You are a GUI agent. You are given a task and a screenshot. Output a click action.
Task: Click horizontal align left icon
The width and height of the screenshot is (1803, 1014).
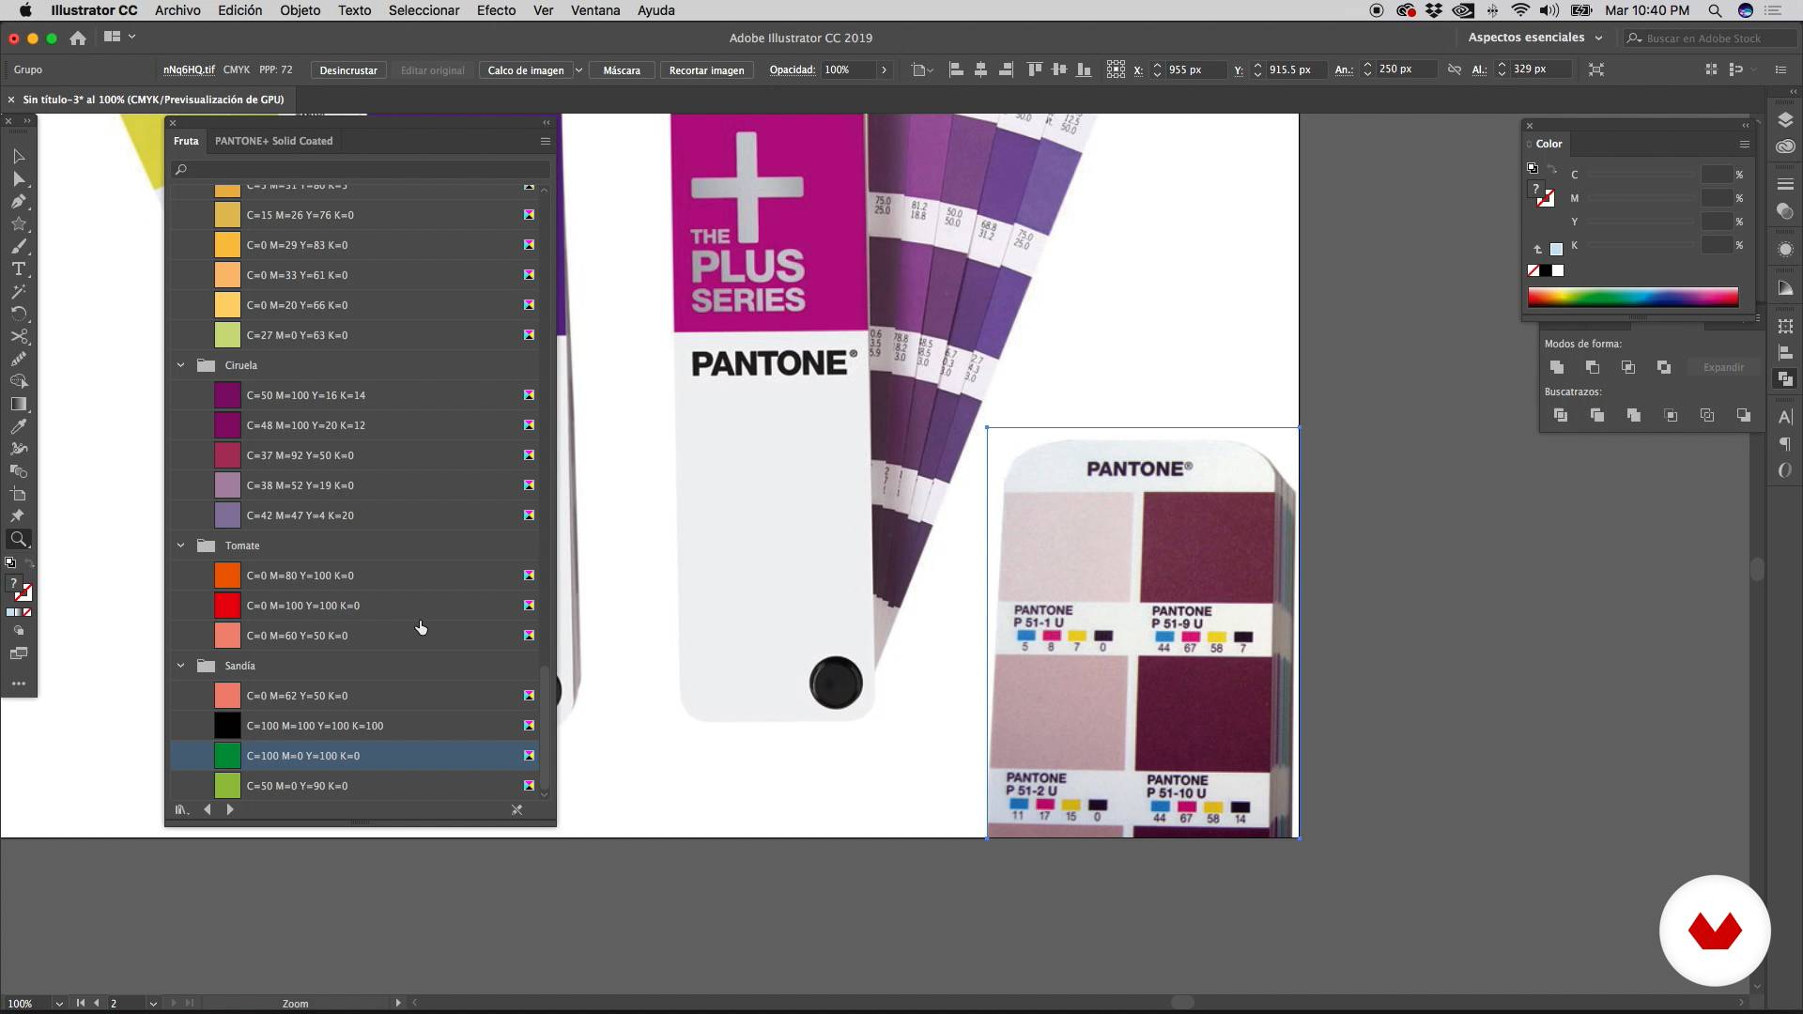point(956,69)
